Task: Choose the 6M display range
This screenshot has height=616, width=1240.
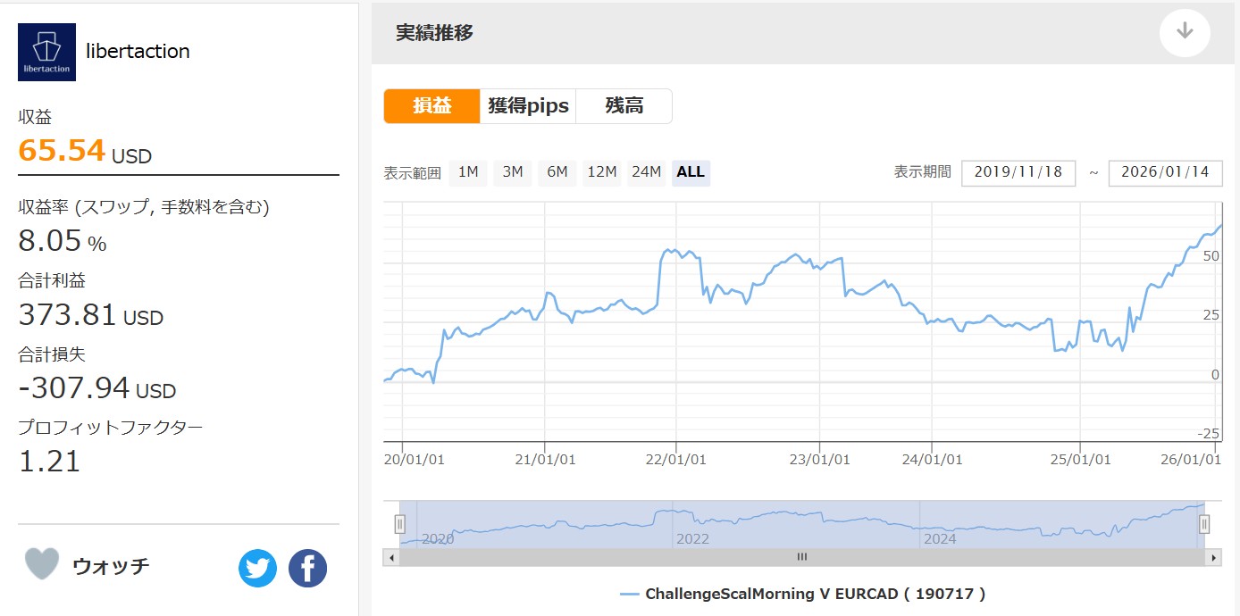Action: 557,172
